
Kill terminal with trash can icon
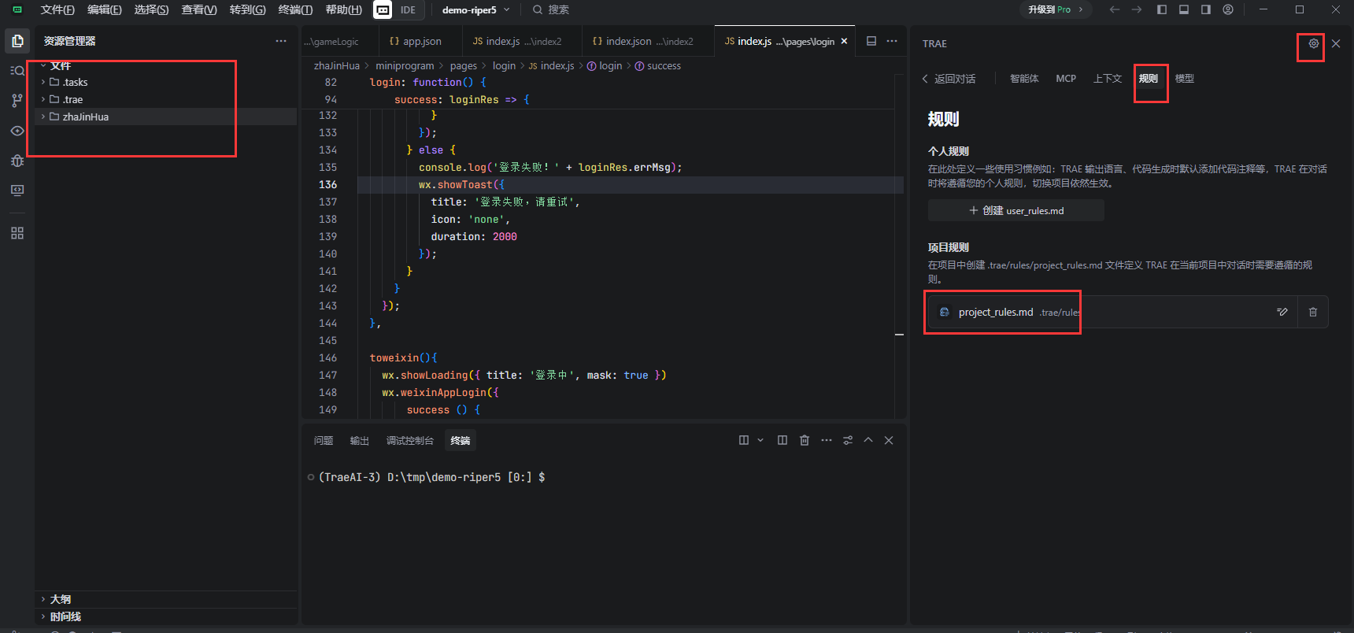(x=805, y=440)
